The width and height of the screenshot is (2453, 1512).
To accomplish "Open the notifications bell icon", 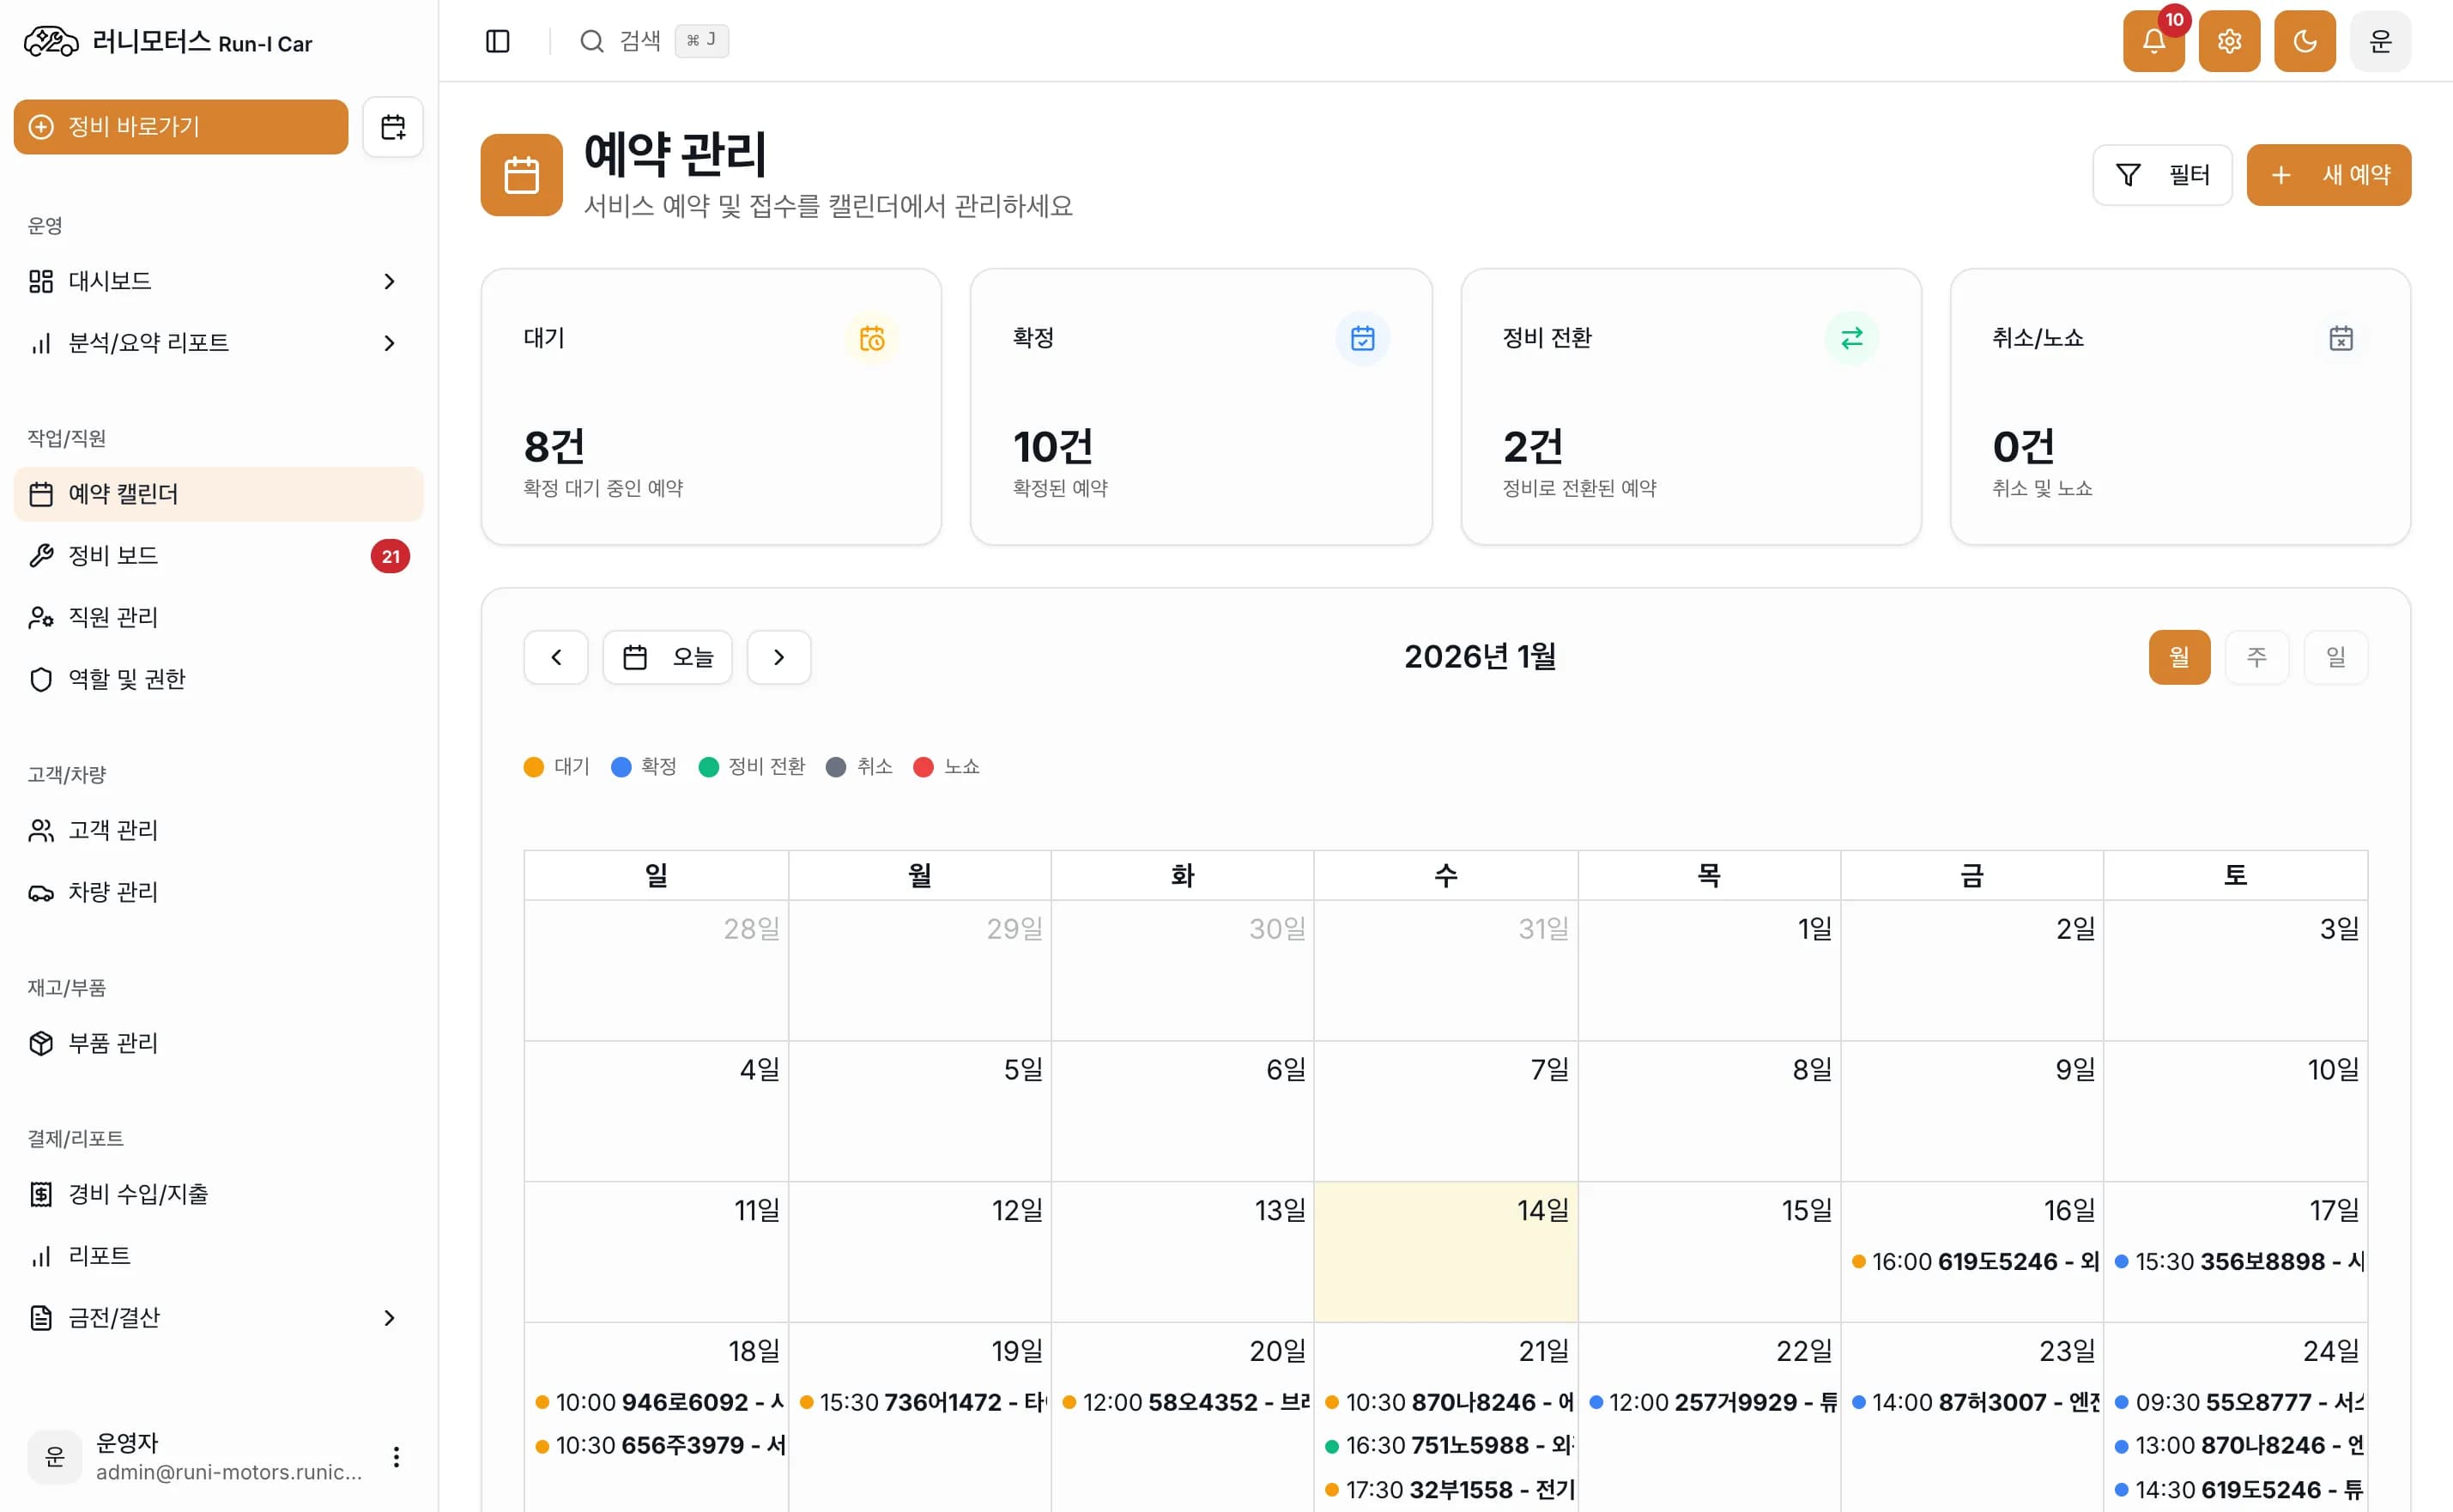I will pos(2153,41).
